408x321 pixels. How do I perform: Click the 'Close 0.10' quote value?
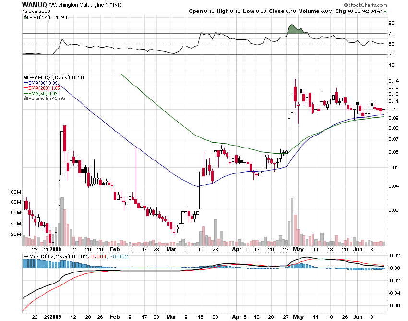pyautogui.click(x=282, y=11)
